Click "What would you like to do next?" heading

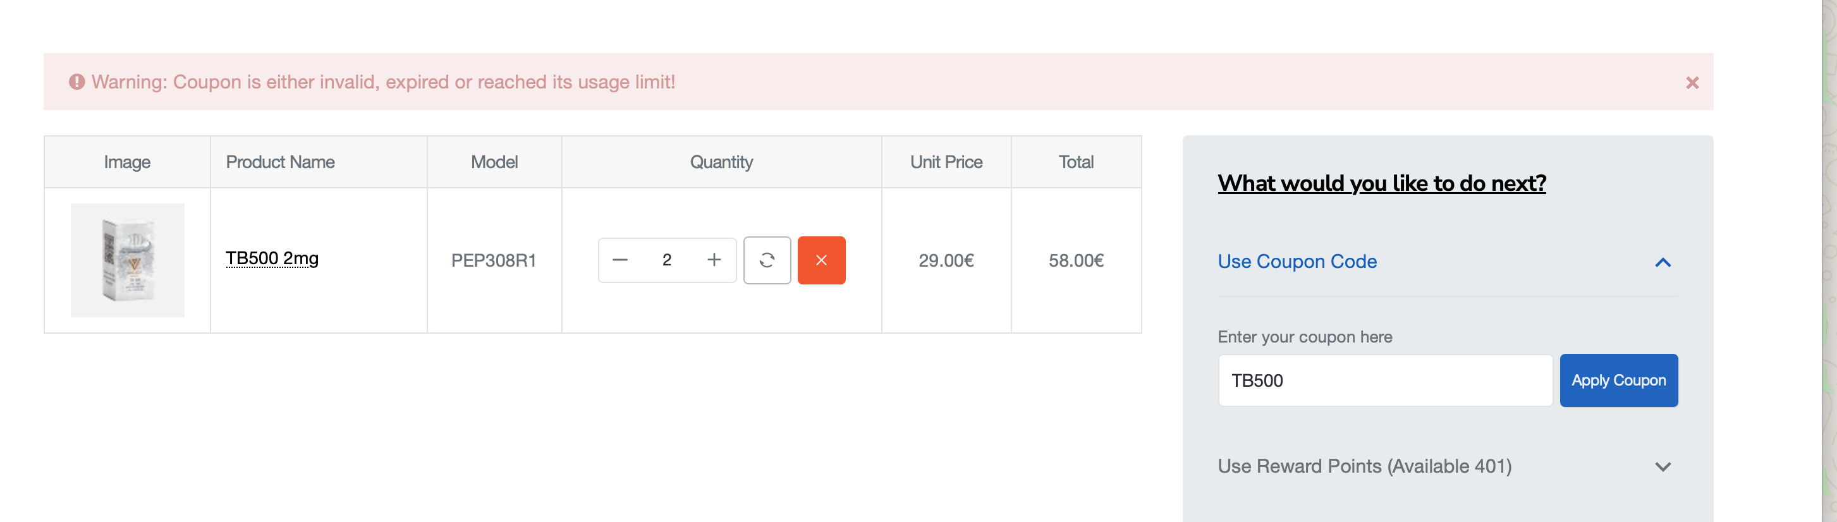pyautogui.click(x=1381, y=183)
